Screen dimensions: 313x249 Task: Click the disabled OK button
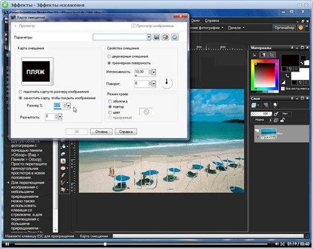(77, 132)
